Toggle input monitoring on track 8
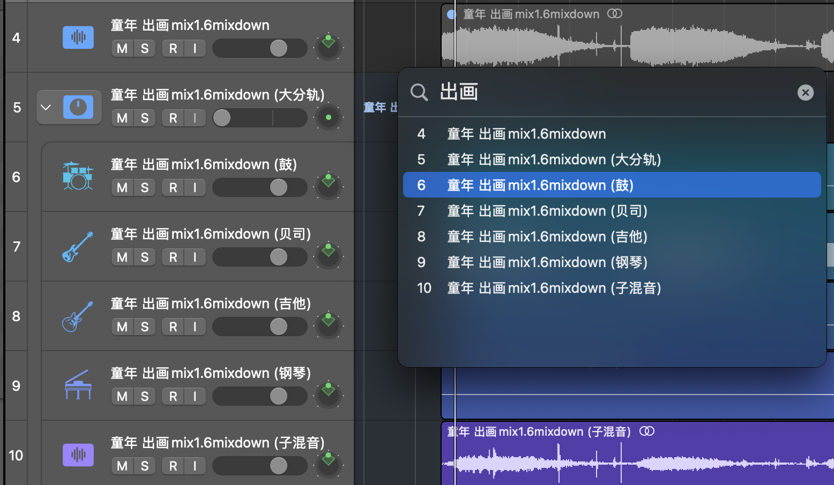Screen dimensions: 834x485 [x=195, y=327]
